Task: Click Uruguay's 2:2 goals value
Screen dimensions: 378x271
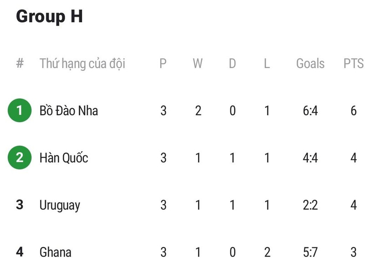Action: [x=310, y=205]
